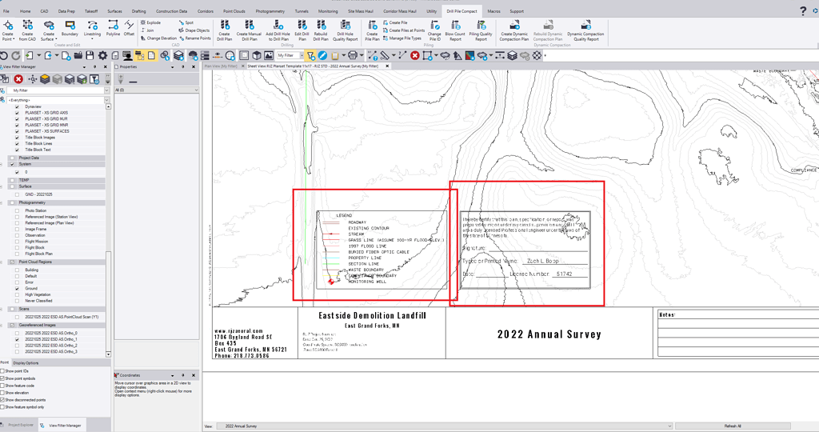Open the Photogrammetry ribbon tab
Screen dimensions: 819x432
[x=270, y=11]
